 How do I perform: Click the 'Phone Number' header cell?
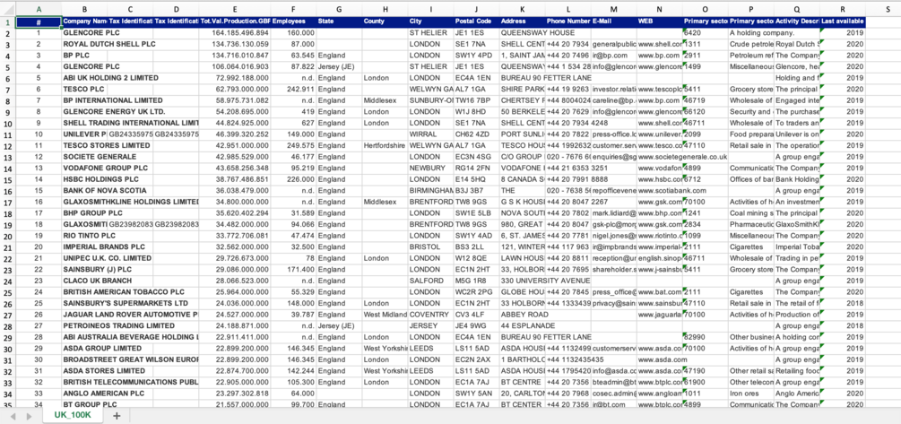tap(568, 22)
